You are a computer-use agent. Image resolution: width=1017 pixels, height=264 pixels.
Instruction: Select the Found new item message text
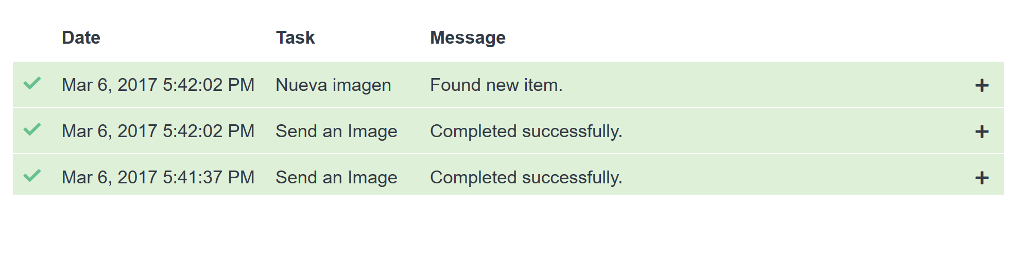pos(496,85)
